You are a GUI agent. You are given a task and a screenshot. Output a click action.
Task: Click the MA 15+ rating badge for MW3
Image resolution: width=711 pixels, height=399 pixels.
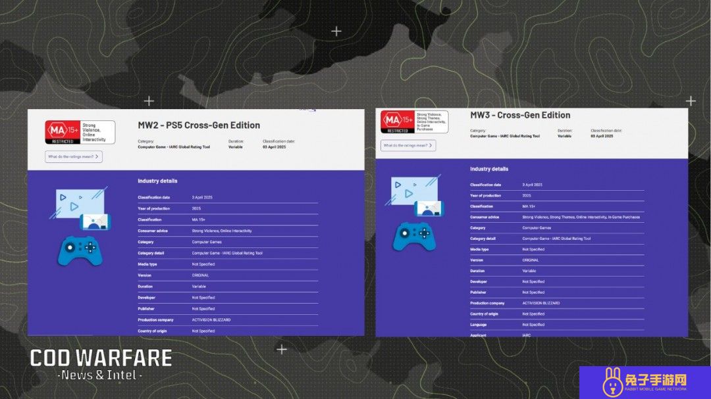point(415,122)
